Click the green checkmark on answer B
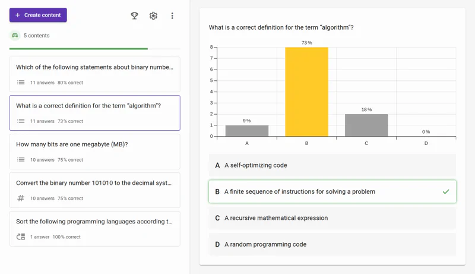This screenshot has width=475, height=274. (446, 192)
